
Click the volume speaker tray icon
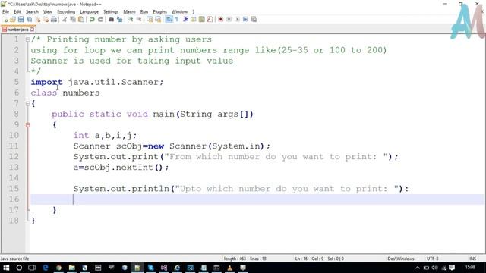coord(435,268)
